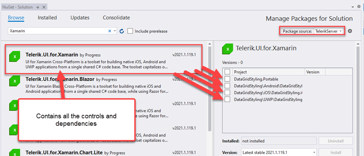Close the NuGet - Solution tab
Viewport: 364px width, 156px height.
tap(43, 7)
